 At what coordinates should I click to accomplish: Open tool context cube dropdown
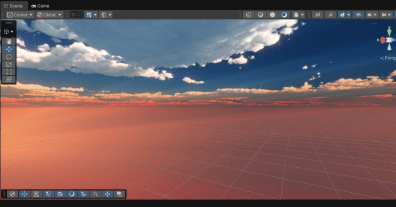(9, 32)
